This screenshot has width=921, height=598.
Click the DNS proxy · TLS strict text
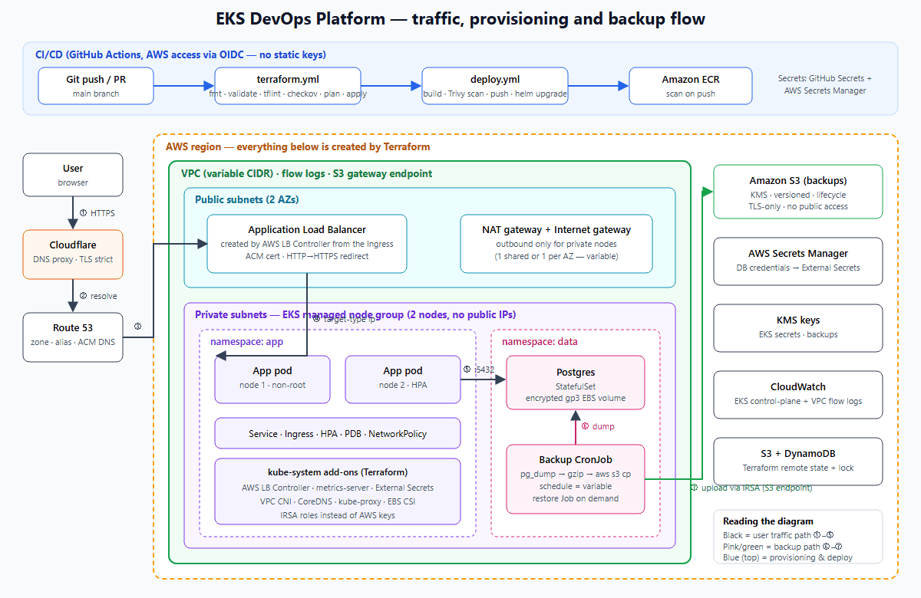[x=73, y=259]
